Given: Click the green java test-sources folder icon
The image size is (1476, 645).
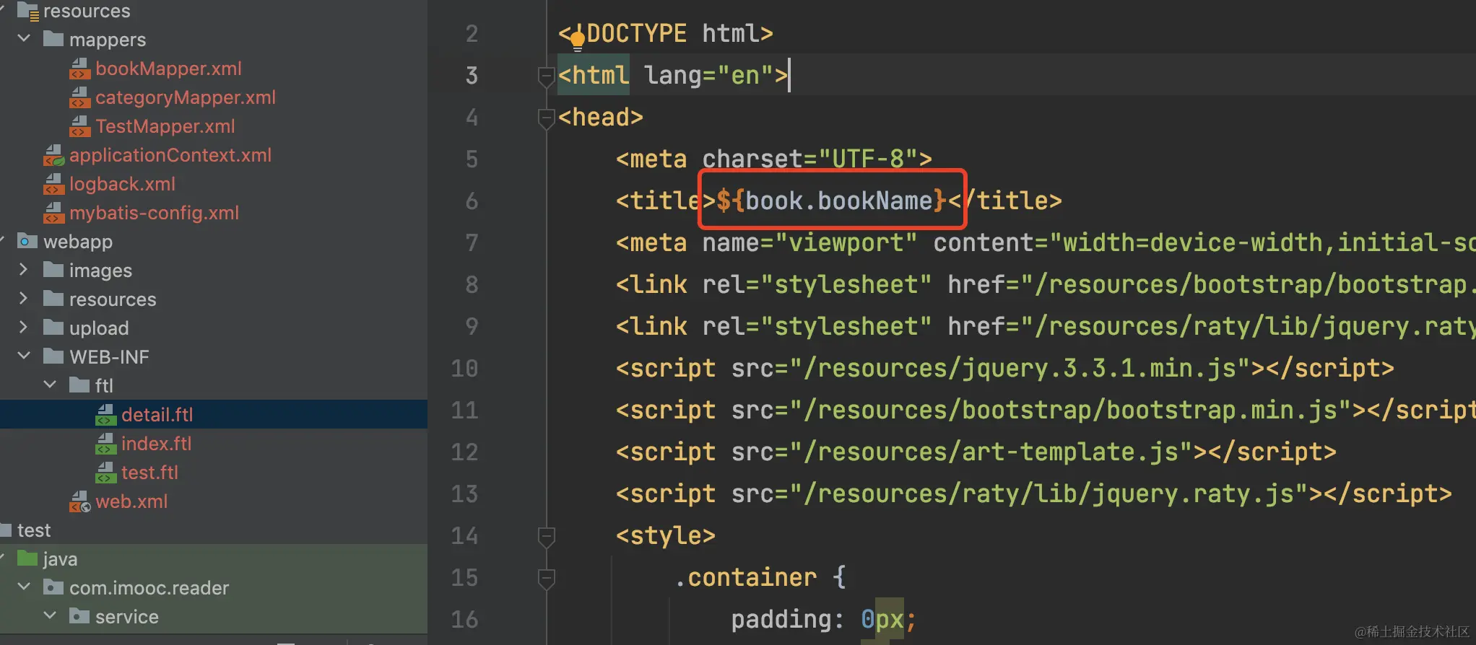Looking at the screenshot, I should pos(27,558).
